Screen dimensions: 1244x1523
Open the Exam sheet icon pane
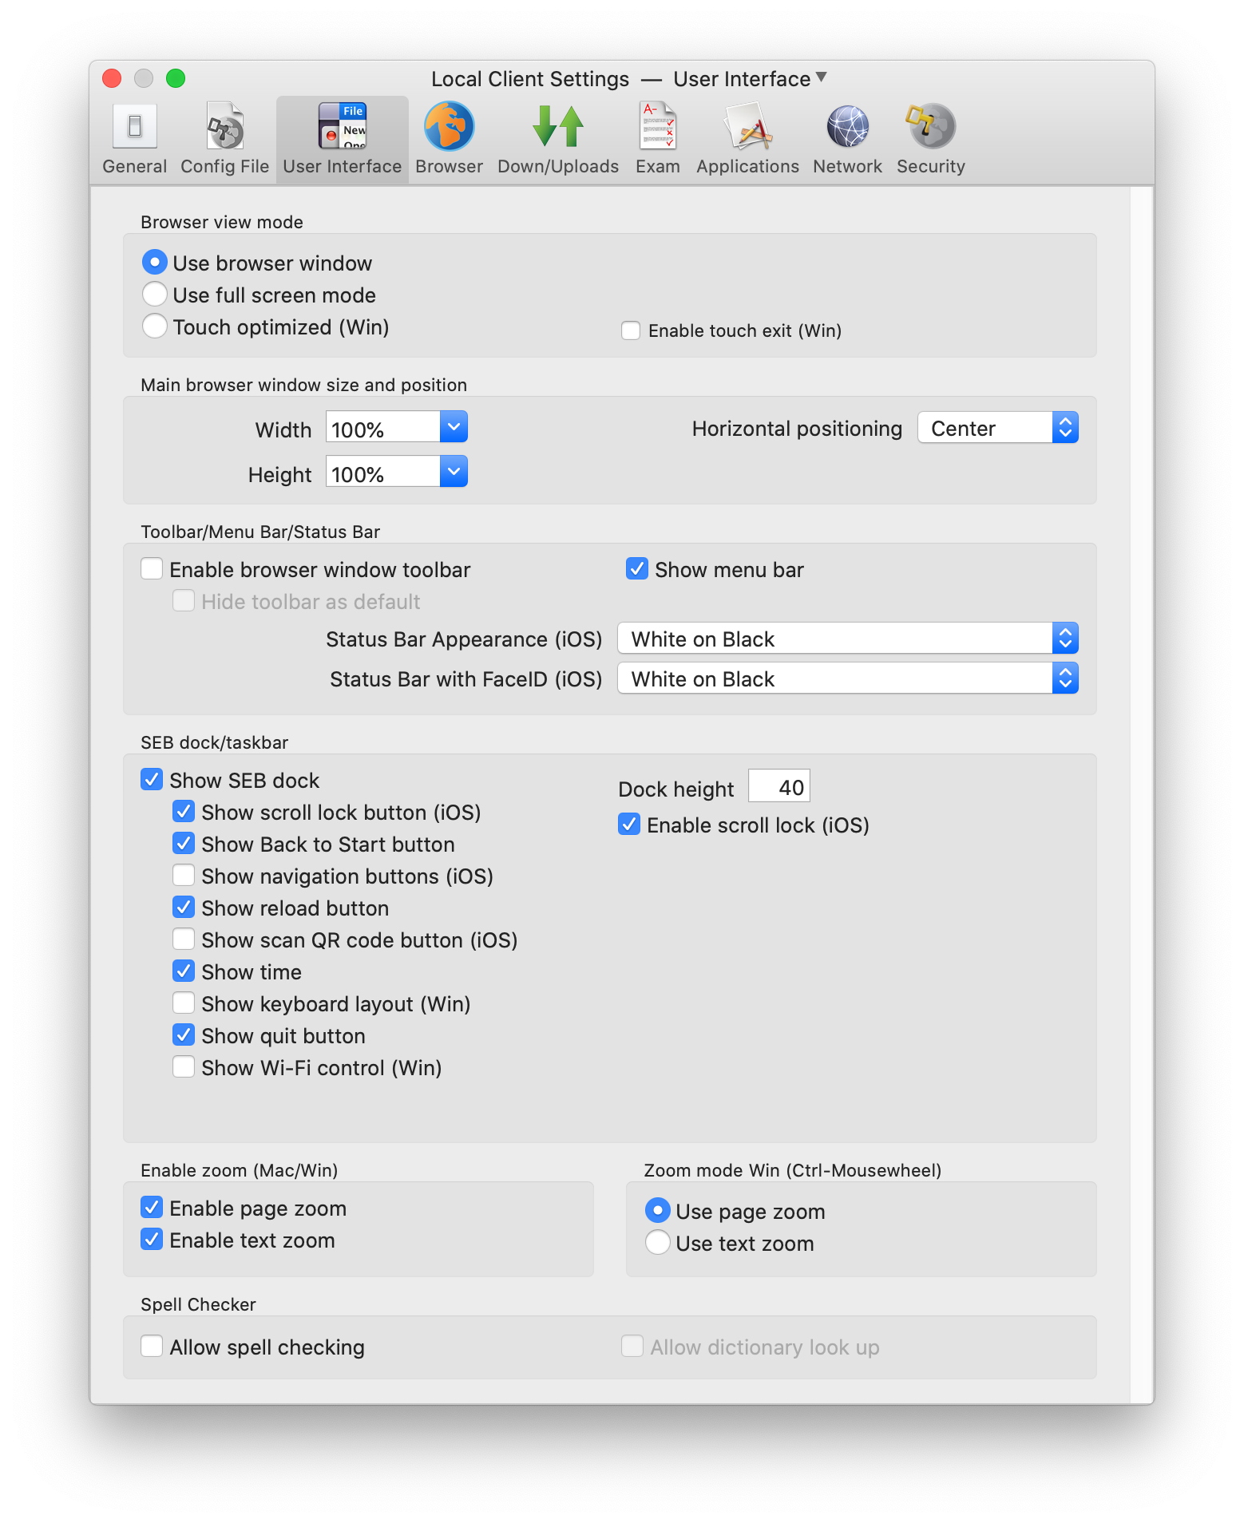pyautogui.click(x=658, y=127)
